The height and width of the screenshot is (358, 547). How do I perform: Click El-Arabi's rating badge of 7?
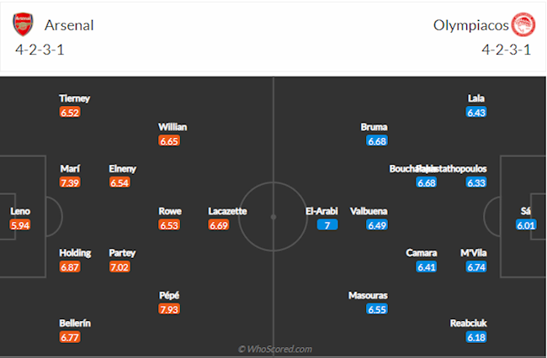(x=326, y=225)
